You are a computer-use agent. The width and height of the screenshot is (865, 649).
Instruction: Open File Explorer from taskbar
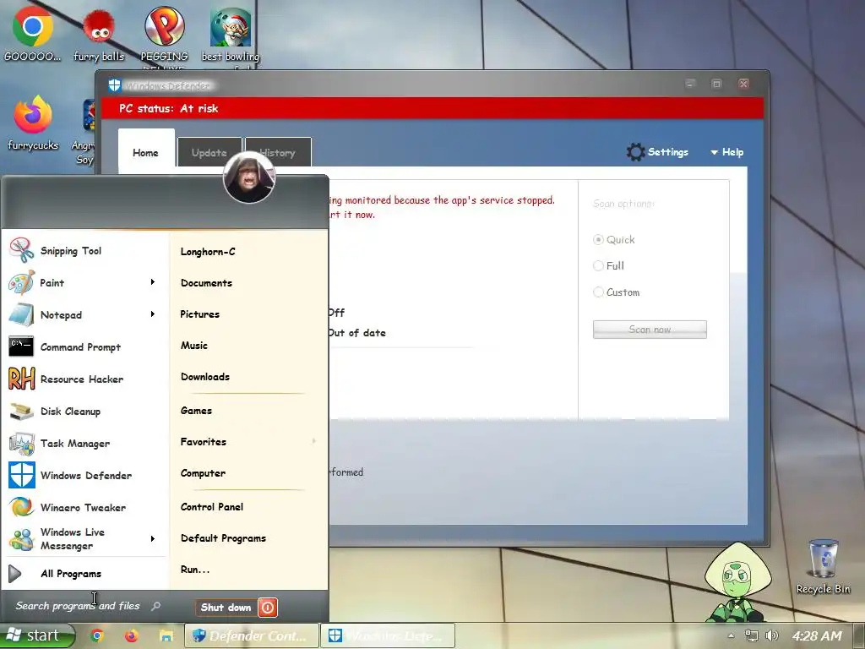point(166,635)
